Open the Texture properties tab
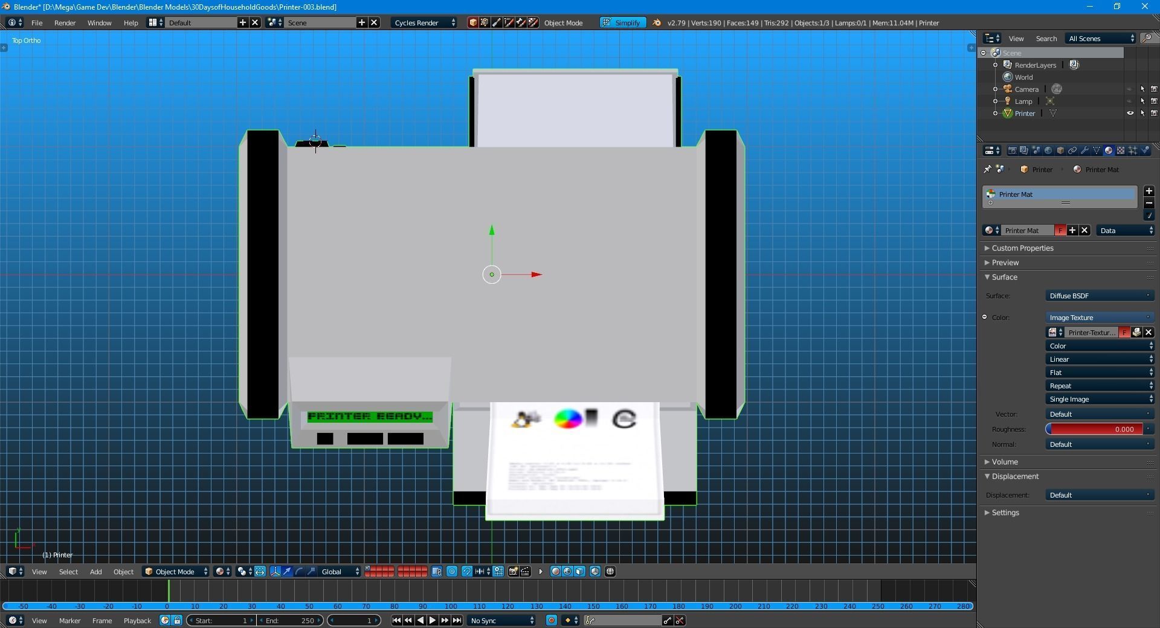 [1121, 150]
